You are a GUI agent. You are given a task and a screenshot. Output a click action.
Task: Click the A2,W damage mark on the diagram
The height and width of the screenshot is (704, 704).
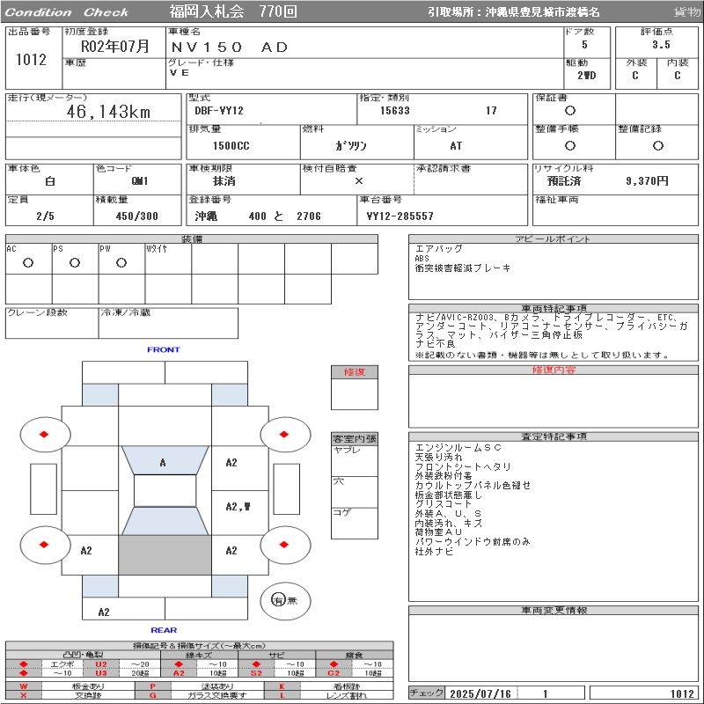238,507
